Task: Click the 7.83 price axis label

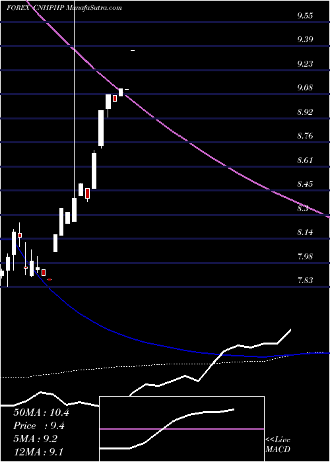Action: coord(305,280)
